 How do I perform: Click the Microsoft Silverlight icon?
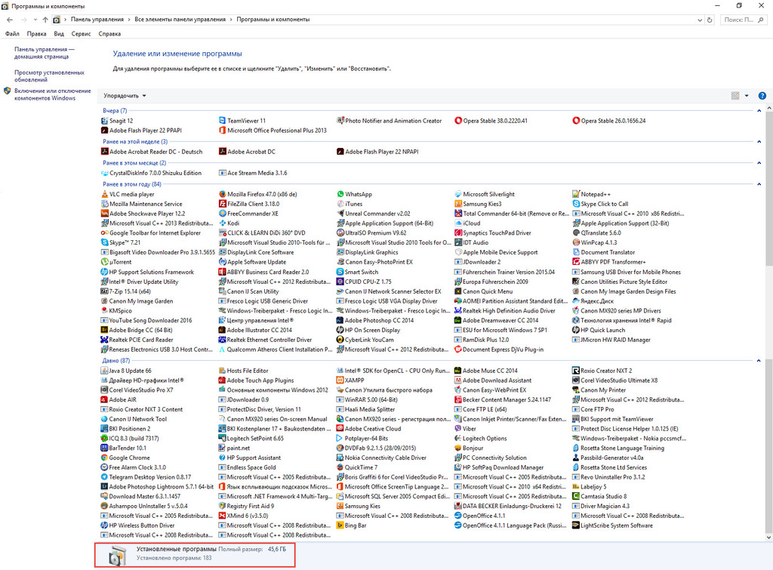click(458, 194)
